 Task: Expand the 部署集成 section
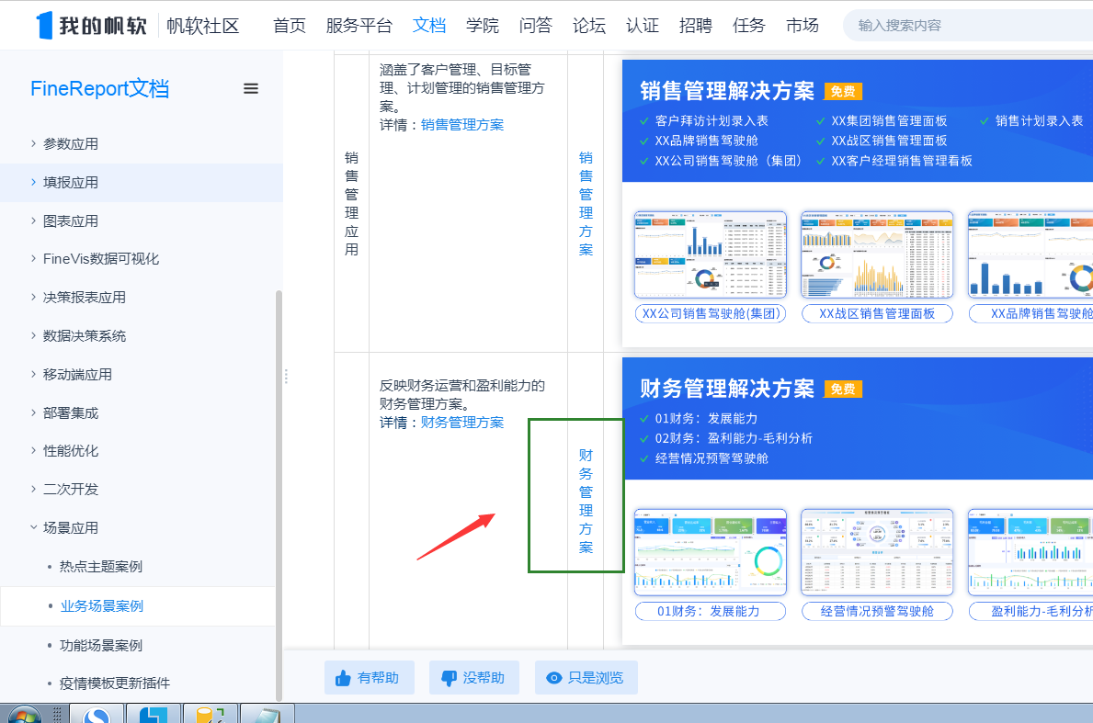pyautogui.click(x=140, y=413)
